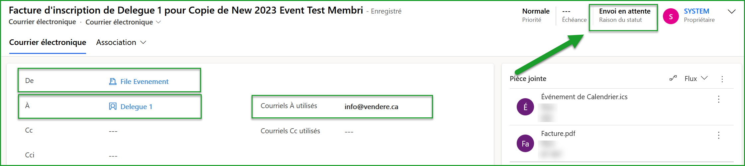The width and height of the screenshot is (745, 166).
Task: Click the pink S owner avatar
Action: tap(671, 17)
